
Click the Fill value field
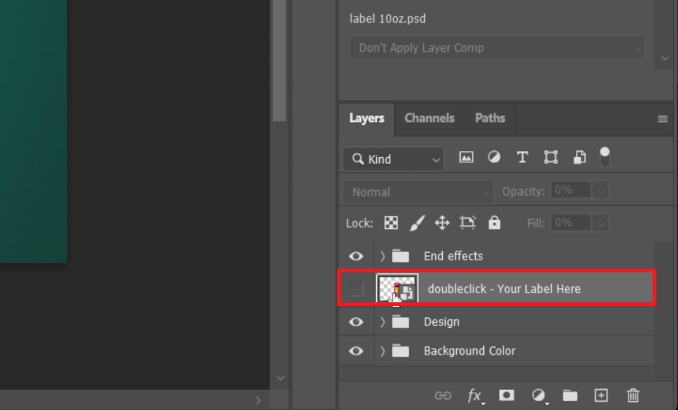pos(571,223)
